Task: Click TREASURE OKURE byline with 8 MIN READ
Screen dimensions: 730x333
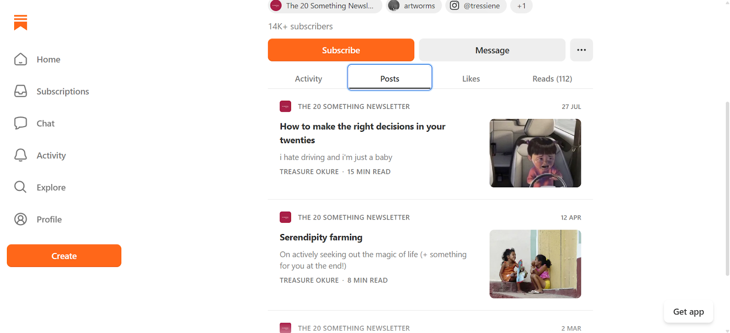Action: pyautogui.click(x=334, y=280)
